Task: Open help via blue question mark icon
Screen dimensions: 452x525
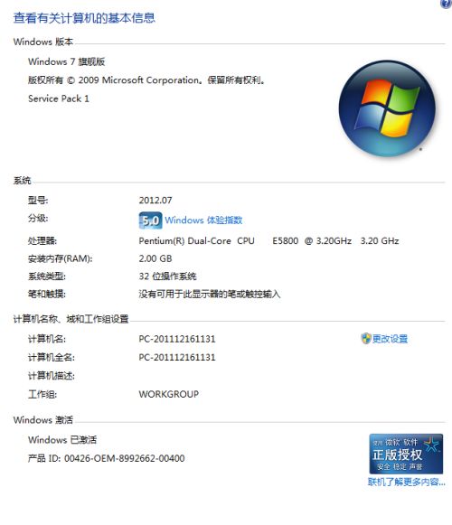Action: click(x=447, y=4)
